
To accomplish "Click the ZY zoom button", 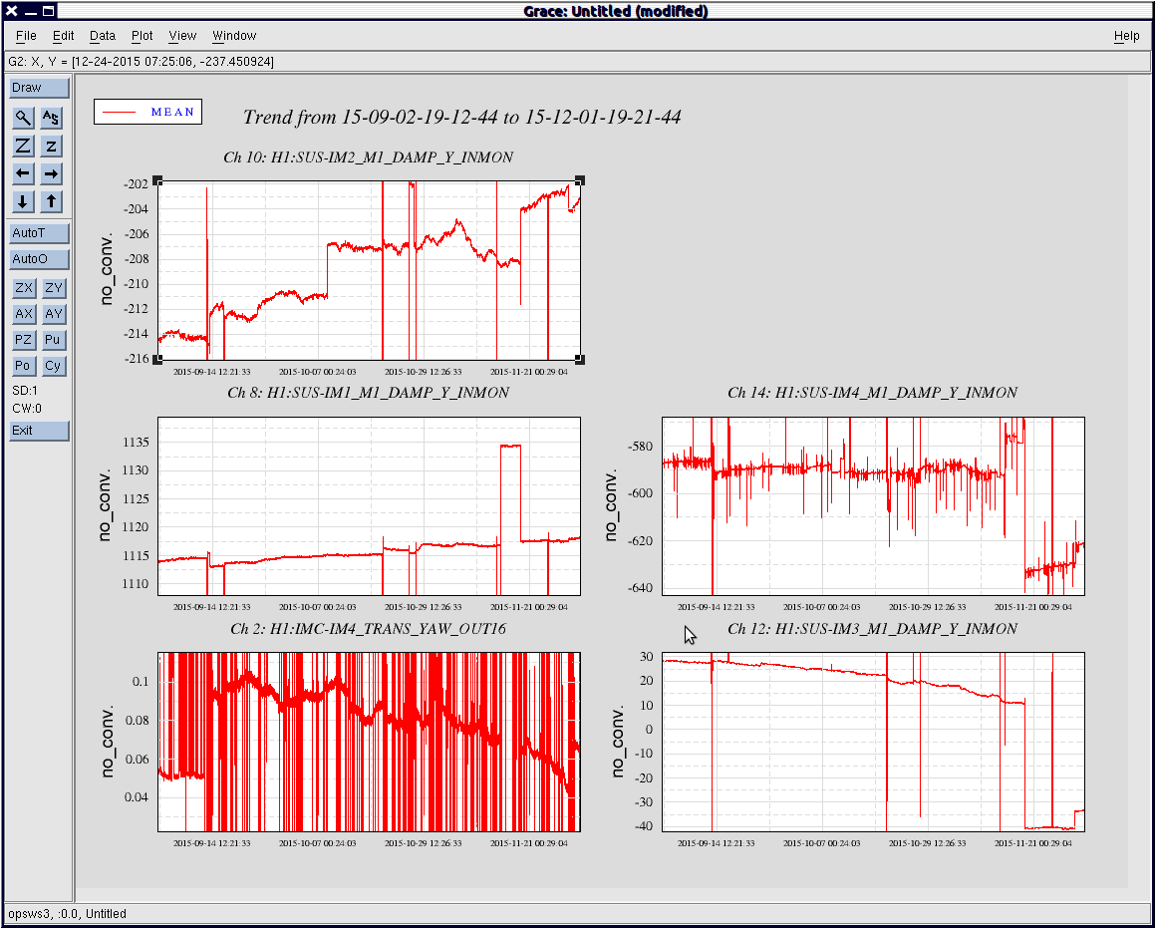I will coord(53,287).
